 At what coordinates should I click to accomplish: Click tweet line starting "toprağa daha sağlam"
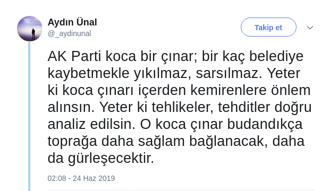tap(176, 141)
